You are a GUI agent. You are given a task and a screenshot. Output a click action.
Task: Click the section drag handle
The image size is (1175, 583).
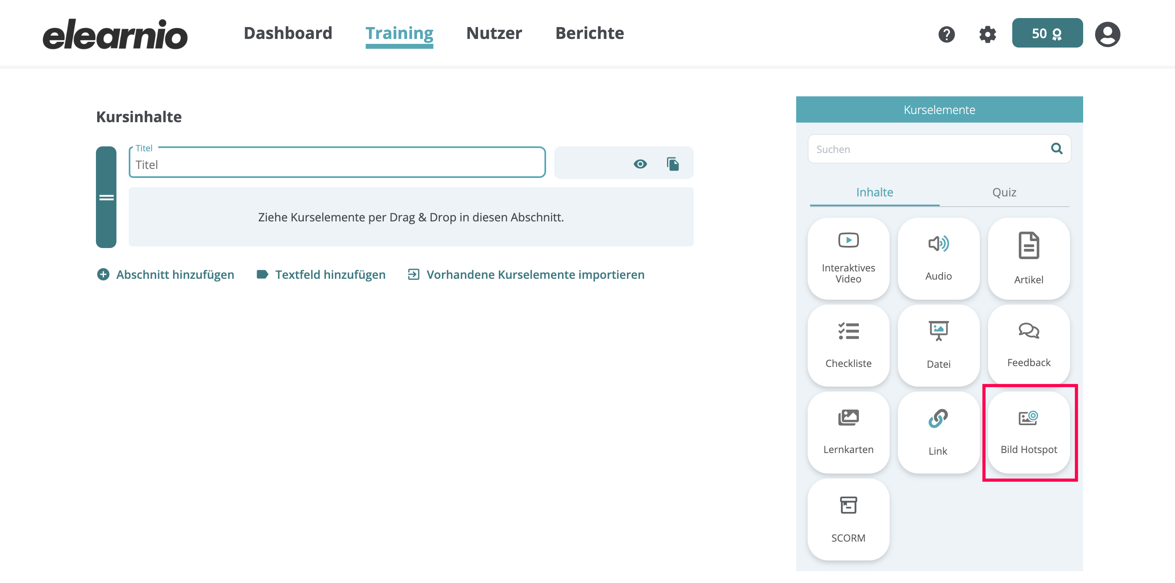coord(106,197)
